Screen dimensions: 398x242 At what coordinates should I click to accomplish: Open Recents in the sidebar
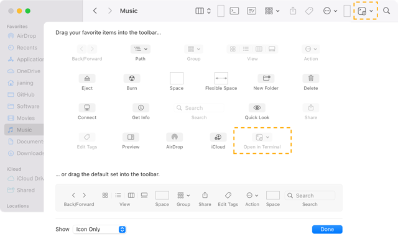pyautogui.click(x=22, y=48)
